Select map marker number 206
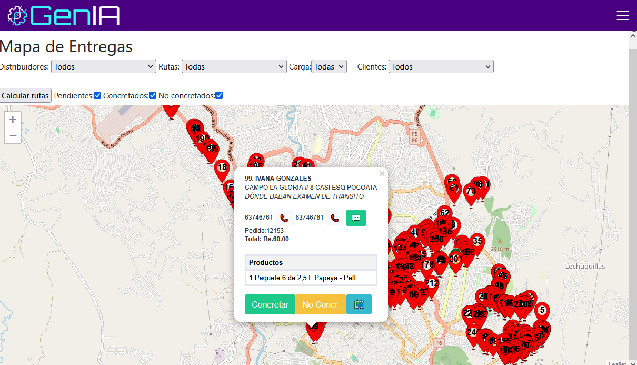Image resolution: width=637 pixels, height=365 pixels. click(436, 242)
